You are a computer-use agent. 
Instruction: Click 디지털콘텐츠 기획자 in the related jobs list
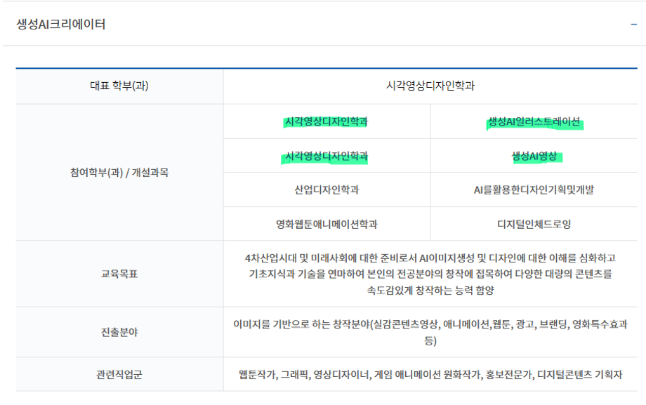pos(580,375)
